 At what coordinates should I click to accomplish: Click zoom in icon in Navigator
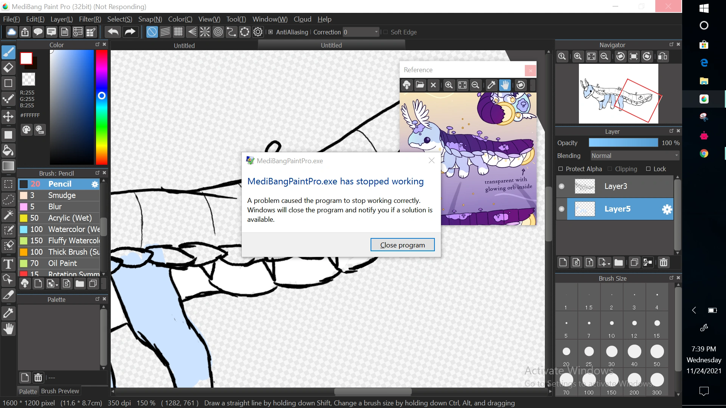point(577,57)
